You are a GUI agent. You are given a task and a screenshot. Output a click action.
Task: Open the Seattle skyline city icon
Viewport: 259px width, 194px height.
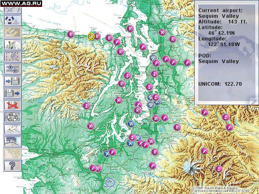tap(13, 44)
